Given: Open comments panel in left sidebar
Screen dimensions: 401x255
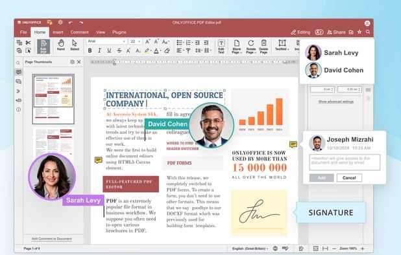Looking at the screenshot, I should pyautogui.click(x=19, y=72).
